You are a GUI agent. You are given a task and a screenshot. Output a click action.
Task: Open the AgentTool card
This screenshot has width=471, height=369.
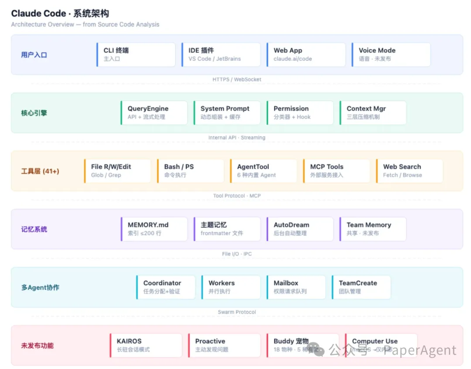(x=263, y=171)
